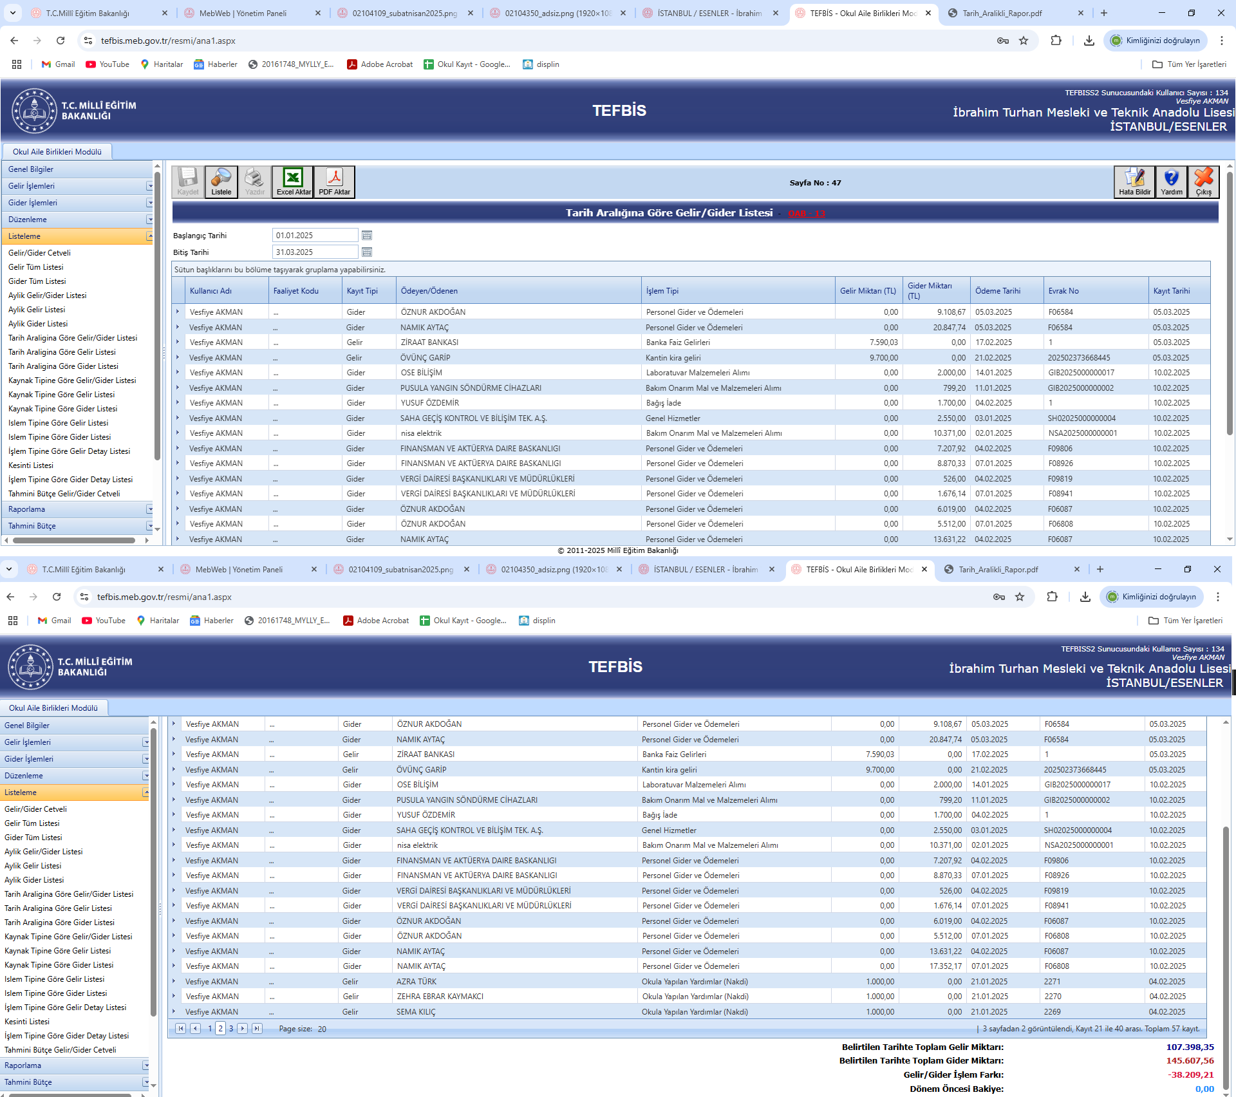Go to page 3 of results
This screenshot has width=1236, height=1097.
tap(231, 1029)
